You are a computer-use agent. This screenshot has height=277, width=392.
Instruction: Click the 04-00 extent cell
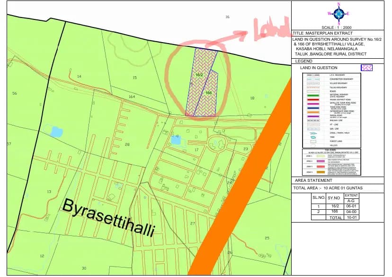[x=351, y=212]
